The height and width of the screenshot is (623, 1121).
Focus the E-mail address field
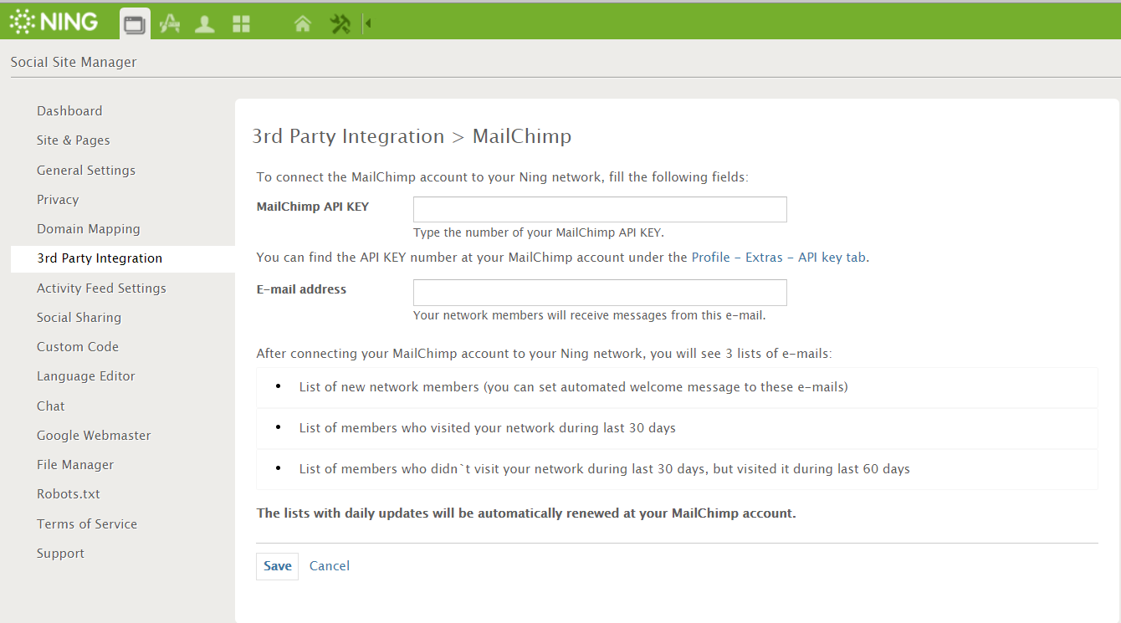click(x=600, y=293)
